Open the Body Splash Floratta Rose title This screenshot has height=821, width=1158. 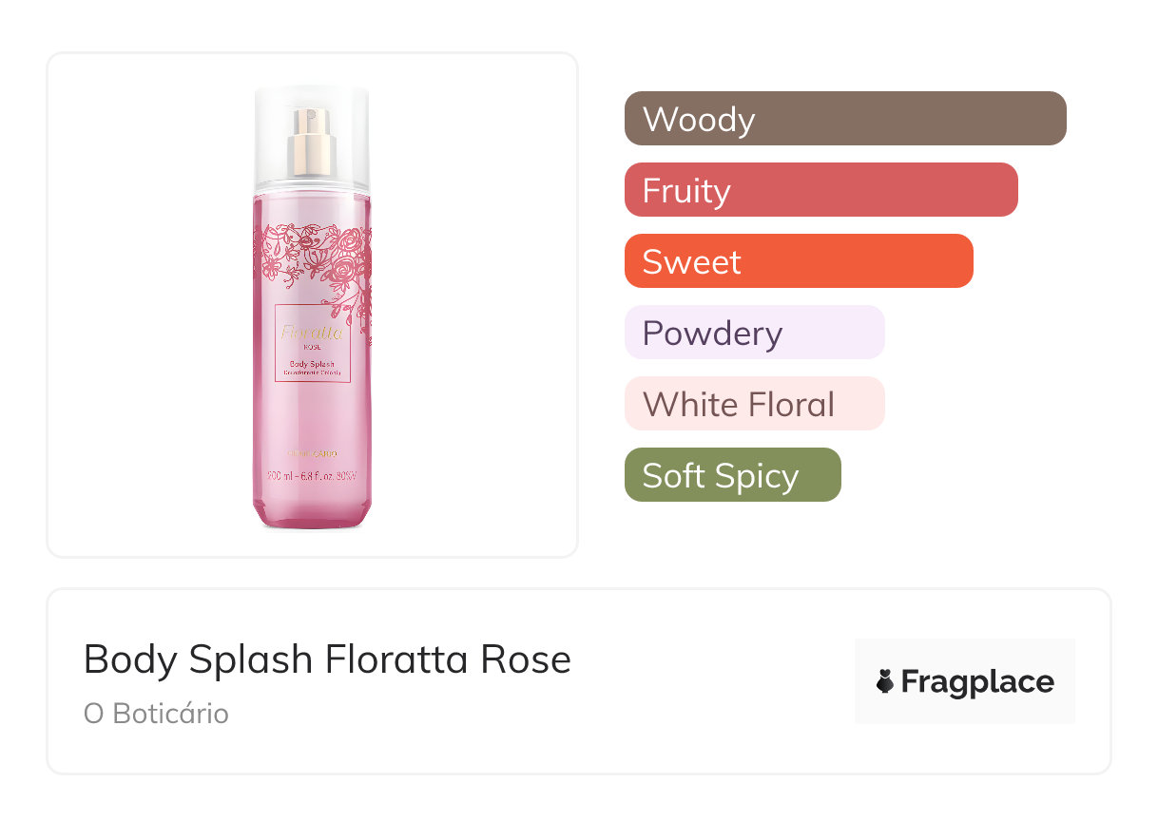[327, 659]
